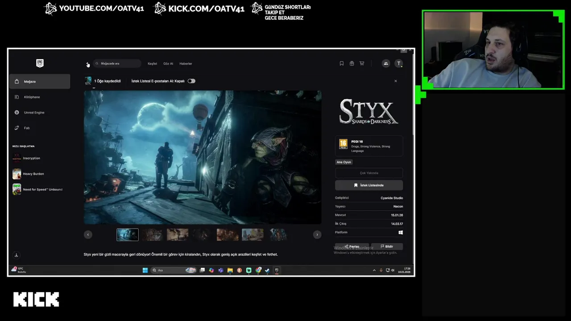Toggle İstek Listesi E-postaları switch

tap(191, 81)
